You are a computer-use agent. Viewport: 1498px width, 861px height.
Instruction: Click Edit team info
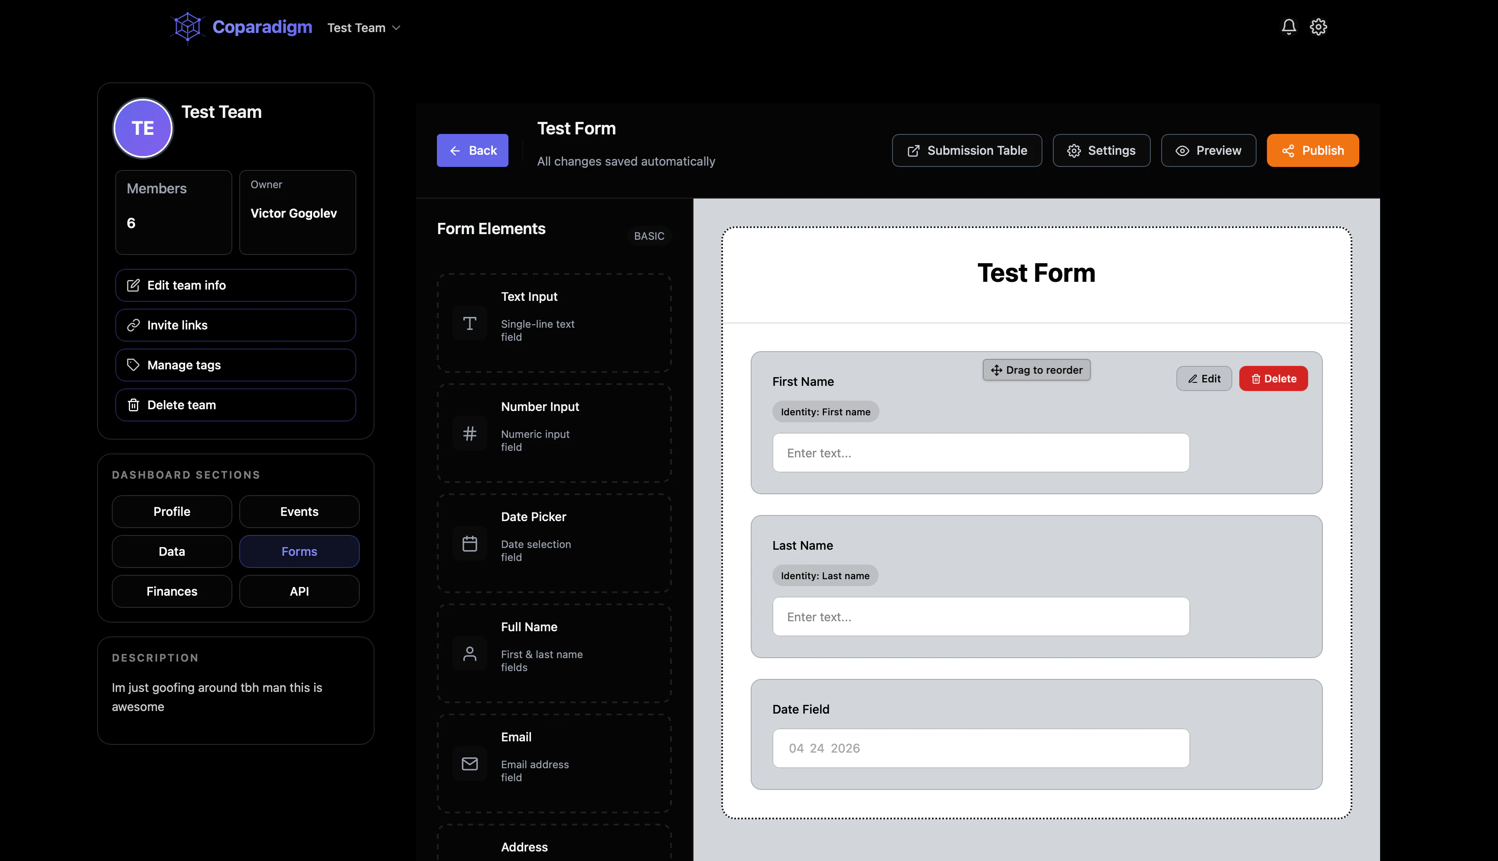(x=235, y=285)
